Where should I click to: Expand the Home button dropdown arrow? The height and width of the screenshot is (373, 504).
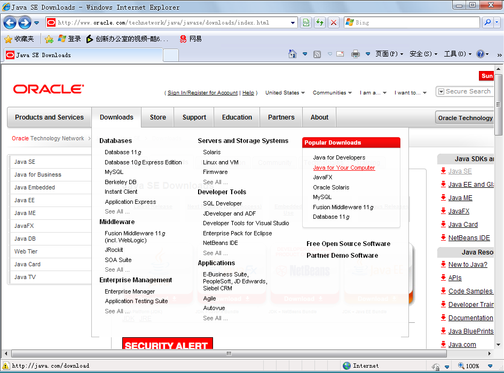click(305, 54)
